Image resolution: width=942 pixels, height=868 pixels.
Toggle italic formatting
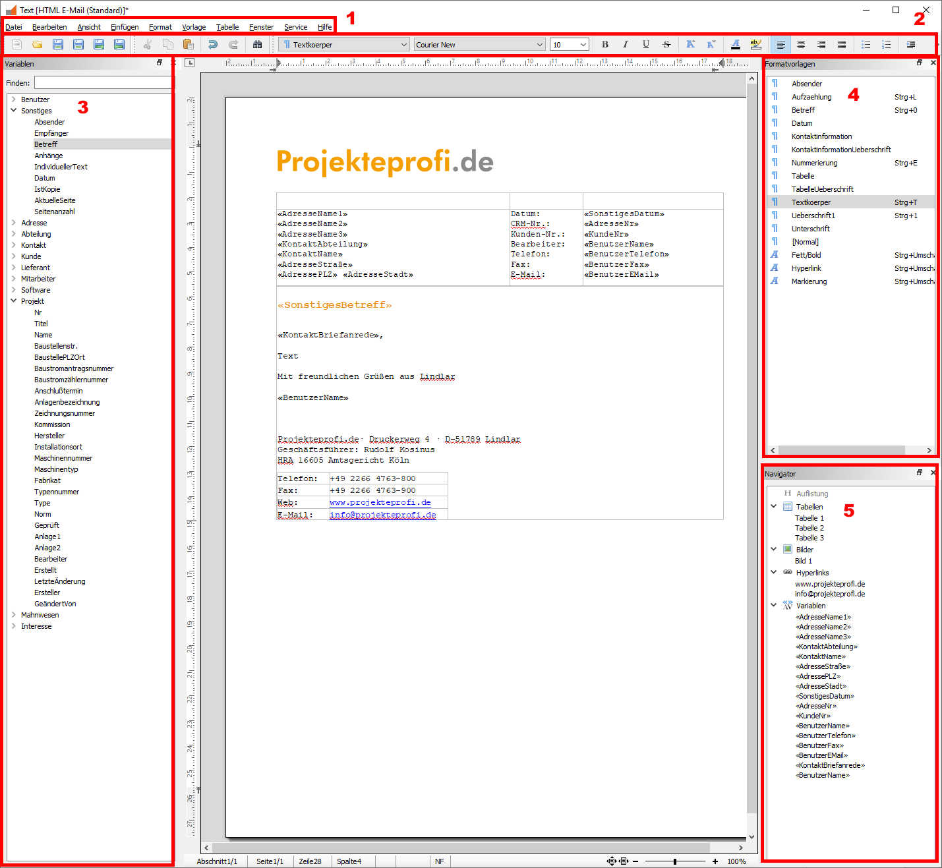pos(625,44)
